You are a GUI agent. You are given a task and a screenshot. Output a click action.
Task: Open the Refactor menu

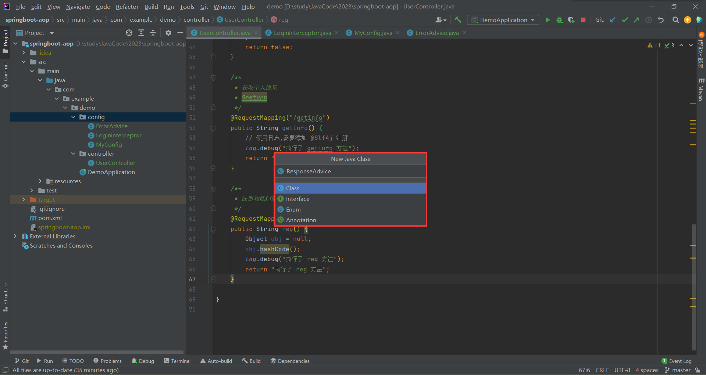[127, 7]
